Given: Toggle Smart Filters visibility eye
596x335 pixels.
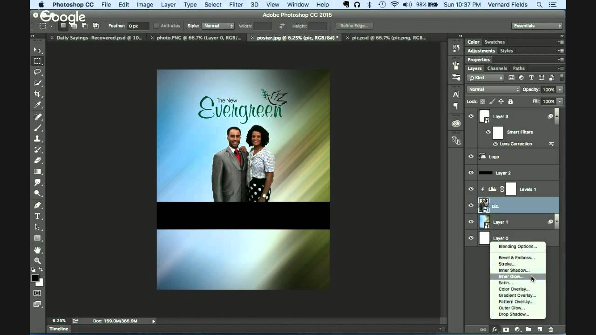Looking at the screenshot, I should (488, 132).
